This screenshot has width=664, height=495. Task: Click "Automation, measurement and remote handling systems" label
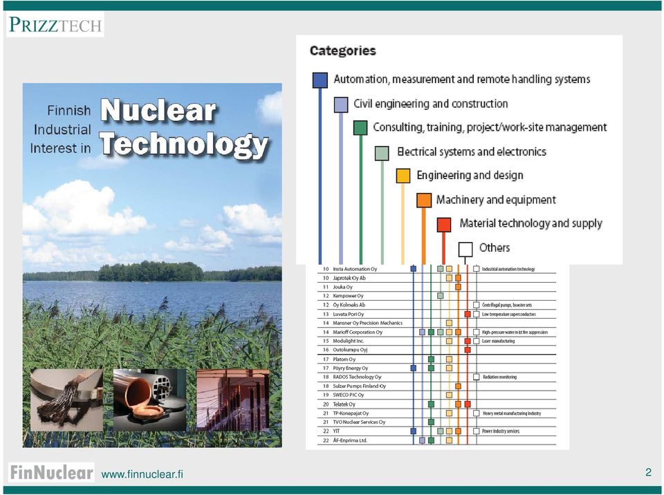462,80
